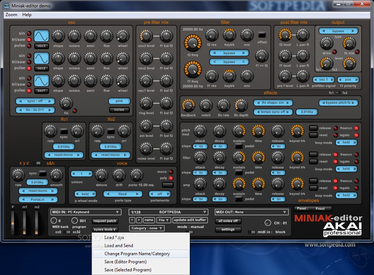
Task: Choose Load and Send menu entry
Action: [141, 246]
